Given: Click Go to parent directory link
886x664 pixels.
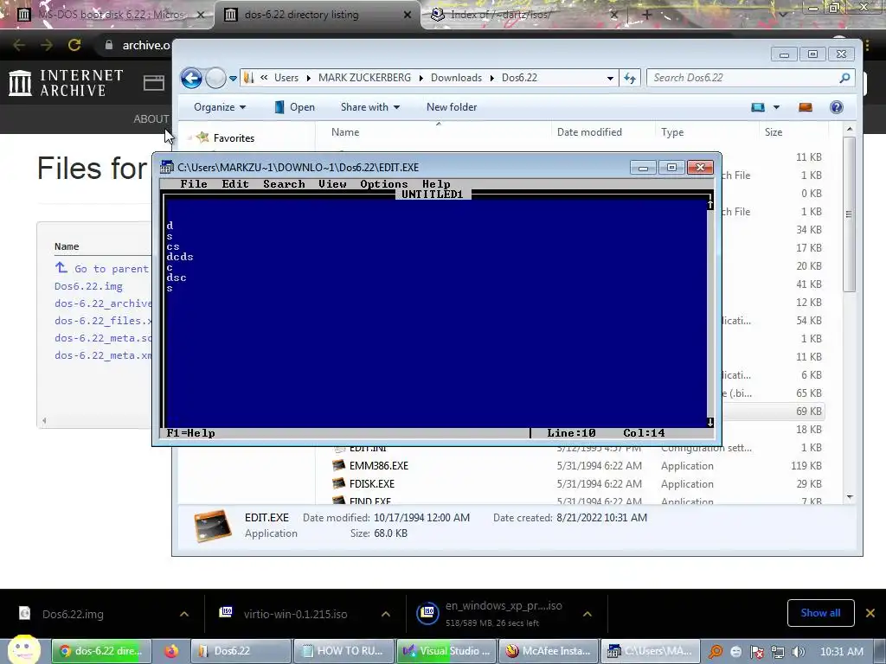Looking at the screenshot, I should tap(103, 268).
